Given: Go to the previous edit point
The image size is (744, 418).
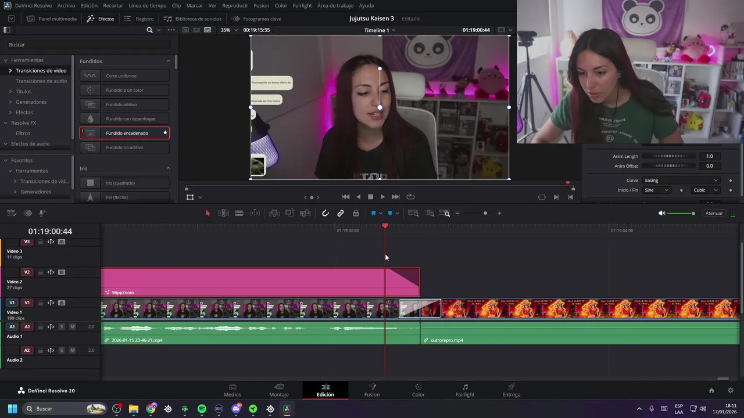Looking at the screenshot, I should (570, 197).
